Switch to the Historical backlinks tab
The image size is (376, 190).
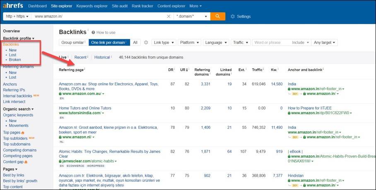tap(102, 57)
